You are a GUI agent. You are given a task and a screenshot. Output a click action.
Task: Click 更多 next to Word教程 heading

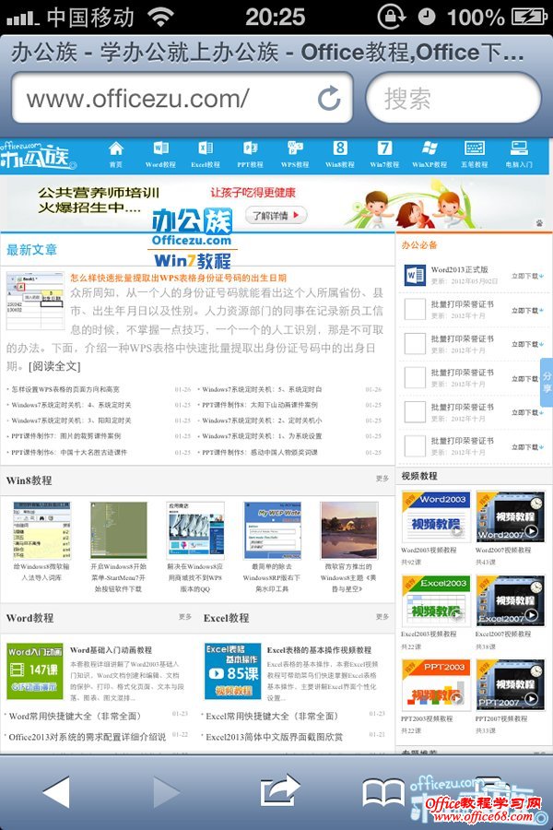pyautogui.click(x=184, y=617)
